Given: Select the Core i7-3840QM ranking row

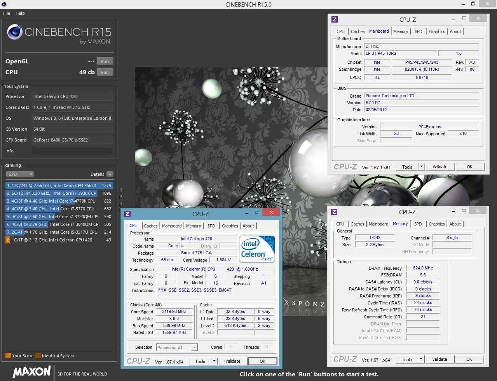Looking at the screenshot, I should (x=59, y=224).
